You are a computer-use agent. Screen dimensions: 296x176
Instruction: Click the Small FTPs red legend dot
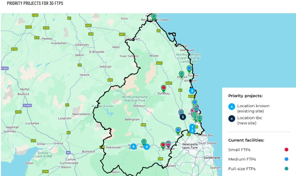[286, 150]
